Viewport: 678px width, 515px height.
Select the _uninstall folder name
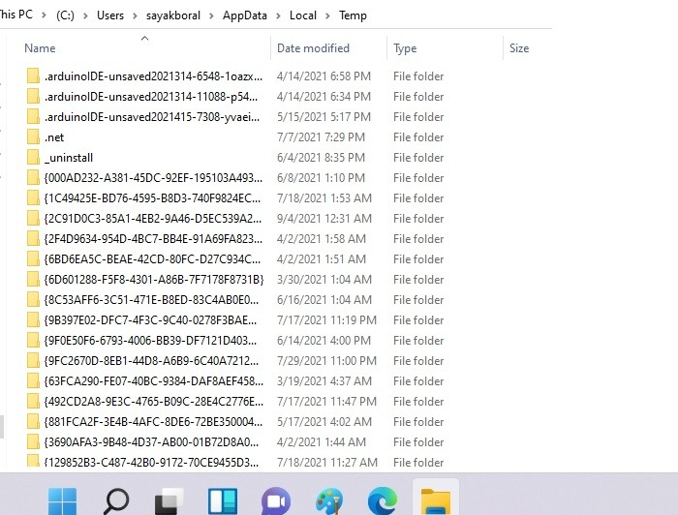[x=69, y=158]
